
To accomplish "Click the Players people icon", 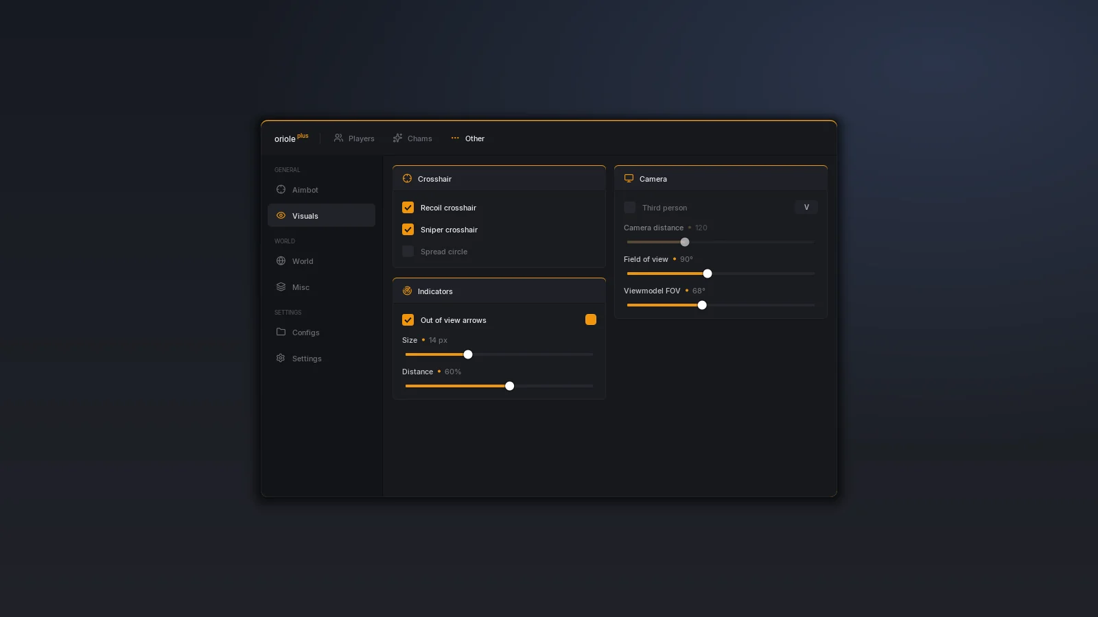I will pos(338,138).
